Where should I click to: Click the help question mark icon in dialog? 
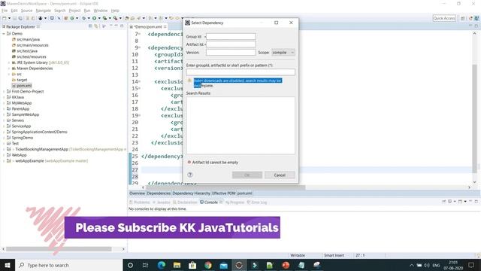190,175
